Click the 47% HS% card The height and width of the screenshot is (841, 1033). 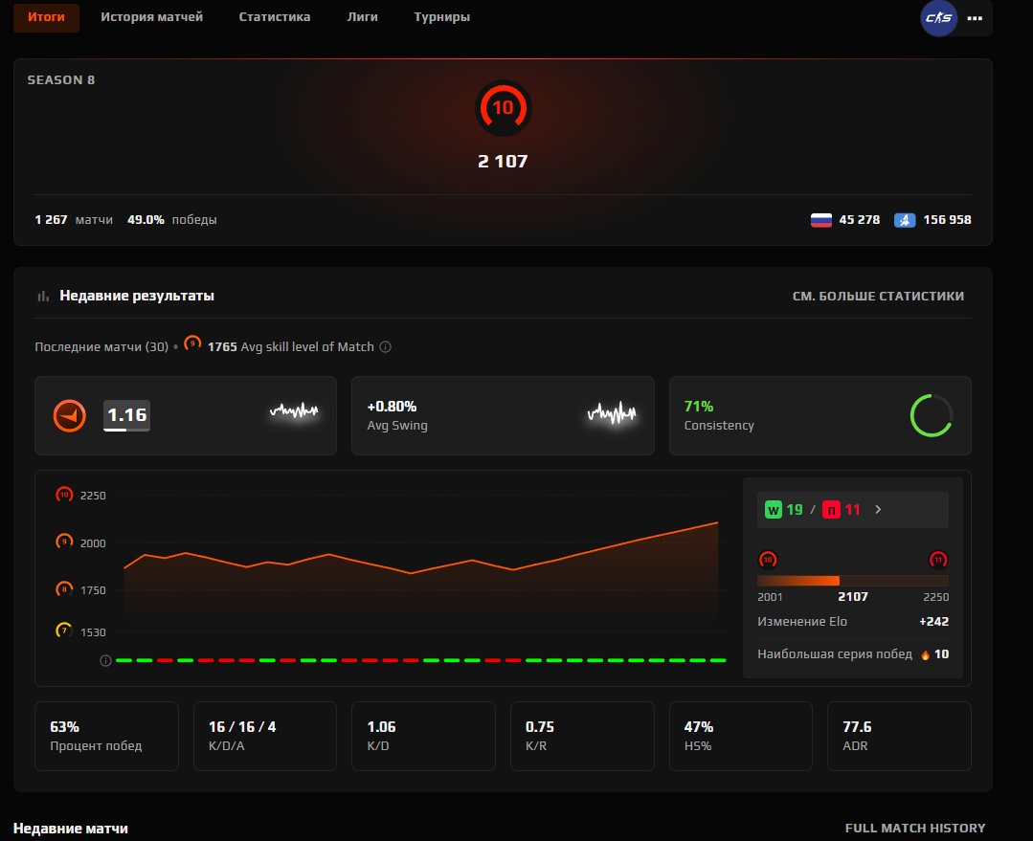[740, 737]
